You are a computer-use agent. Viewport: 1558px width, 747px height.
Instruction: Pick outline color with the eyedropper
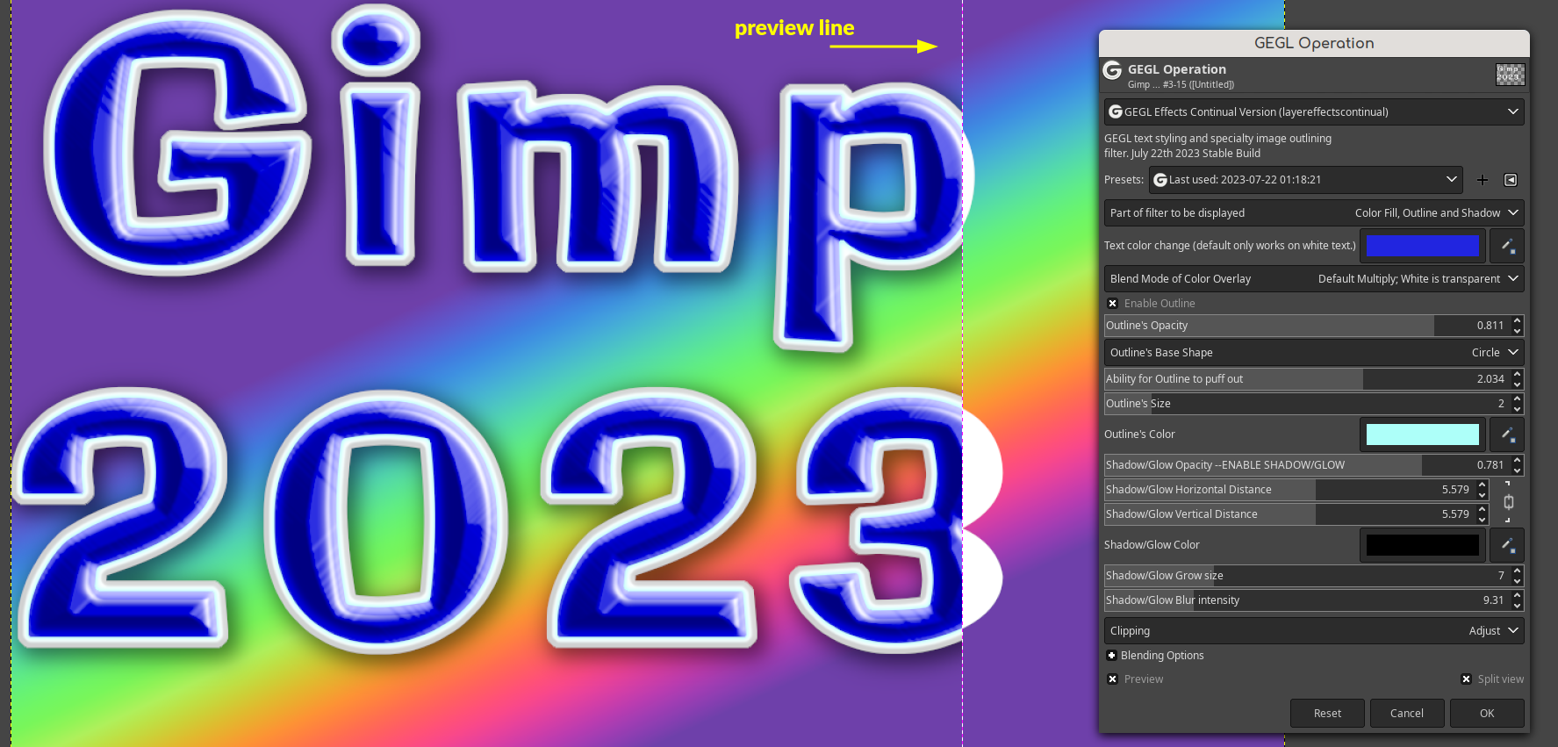(1507, 435)
